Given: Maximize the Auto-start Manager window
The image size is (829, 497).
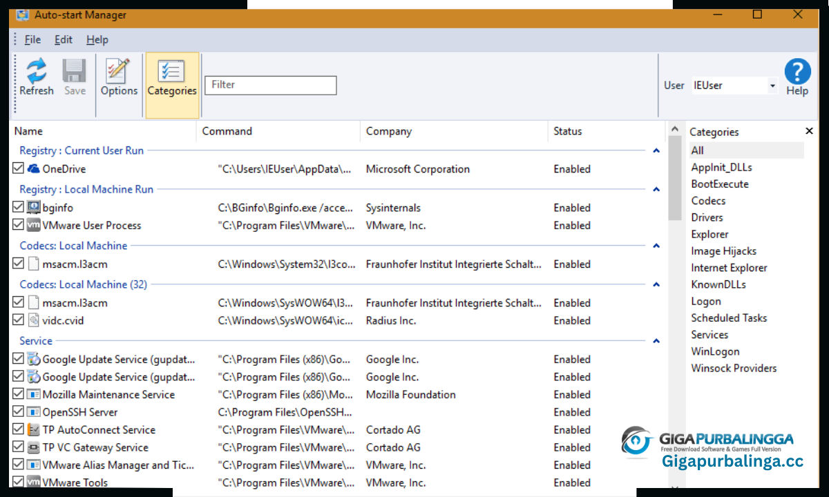Looking at the screenshot, I should (x=758, y=14).
